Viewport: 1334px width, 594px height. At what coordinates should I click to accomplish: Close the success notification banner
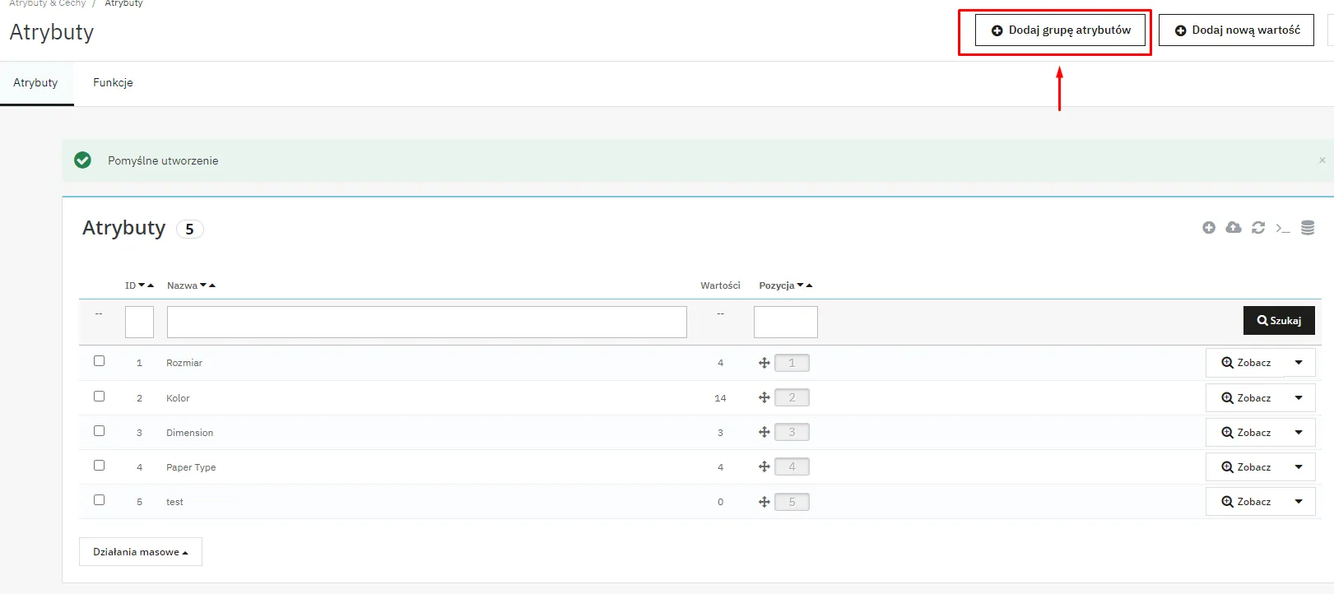pos(1322,160)
